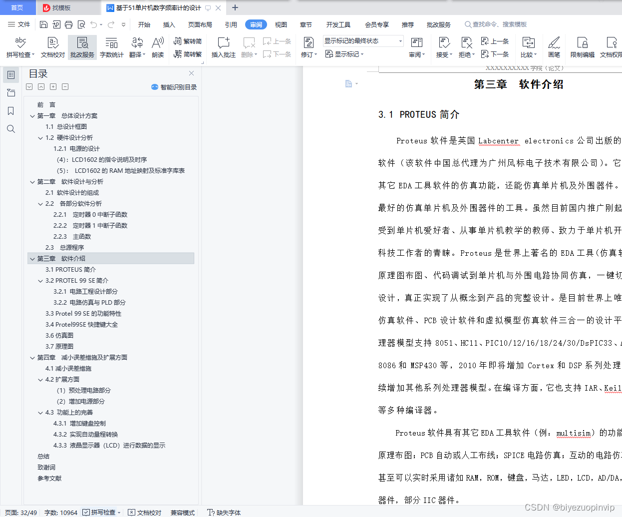The height and width of the screenshot is (517, 622).
Task: Click 缺失字体 in the status bar
Action: pyautogui.click(x=224, y=513)
